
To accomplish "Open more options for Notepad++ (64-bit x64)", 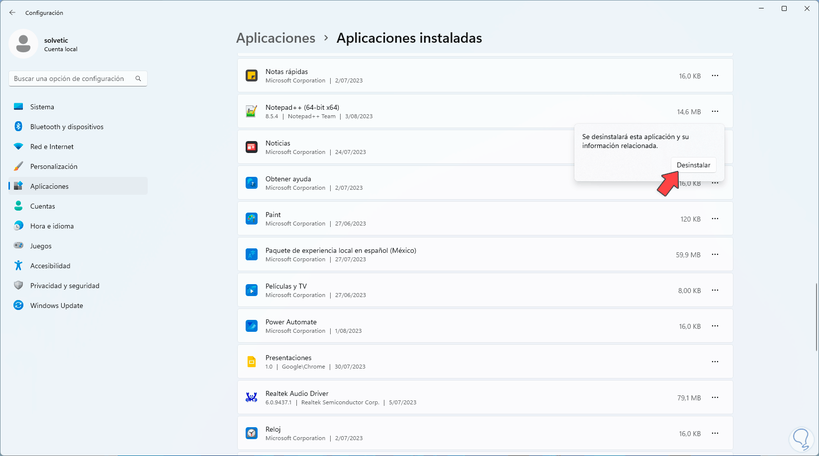I will pos(715,112).
